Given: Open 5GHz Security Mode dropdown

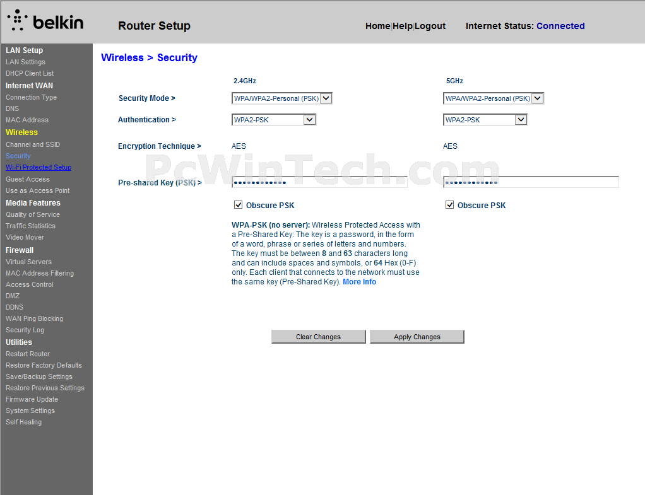Looking at the screenshot, I should pyautogui.click(x=494, y=98).
